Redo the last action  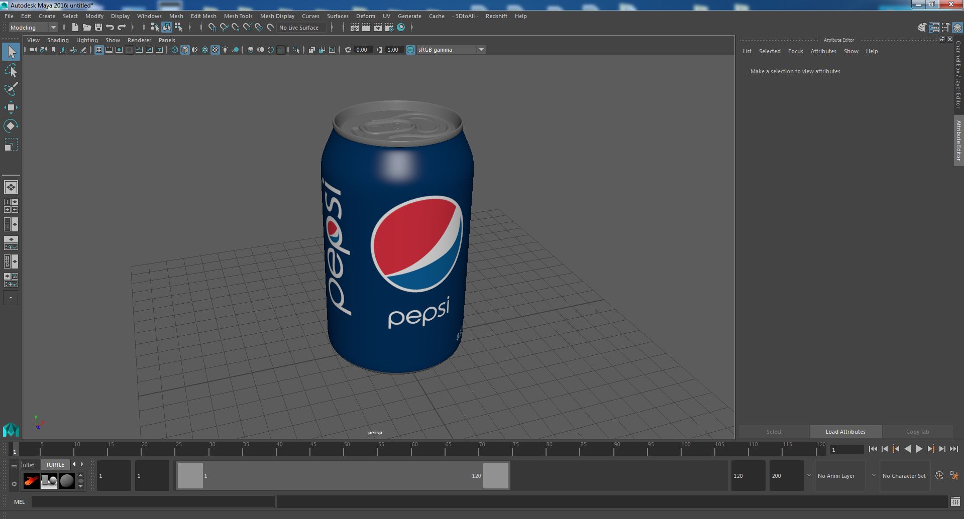point(122,28)
